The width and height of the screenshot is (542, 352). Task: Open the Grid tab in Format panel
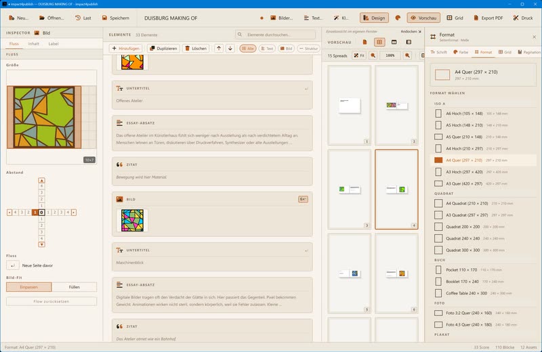pyautogui.click(x=505, y=52)
